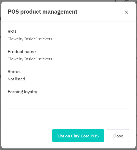137x150 pixels.
Task: Click the word "POS" in the dialog title
Action: tap(13, 12)
